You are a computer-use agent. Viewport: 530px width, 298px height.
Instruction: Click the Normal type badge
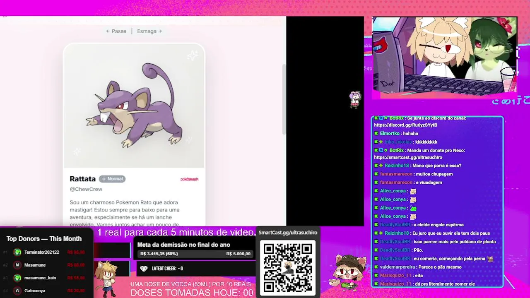pos(112,179)
